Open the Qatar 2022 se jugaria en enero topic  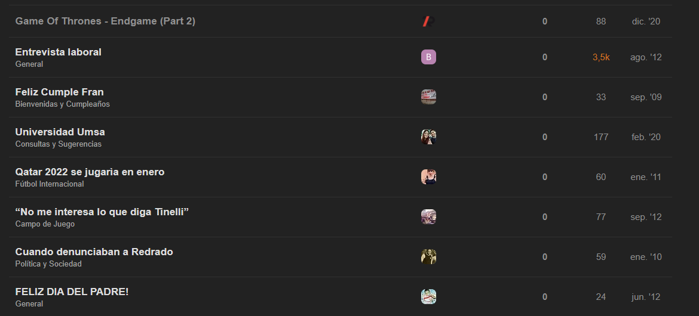click(x=90, y=172)
